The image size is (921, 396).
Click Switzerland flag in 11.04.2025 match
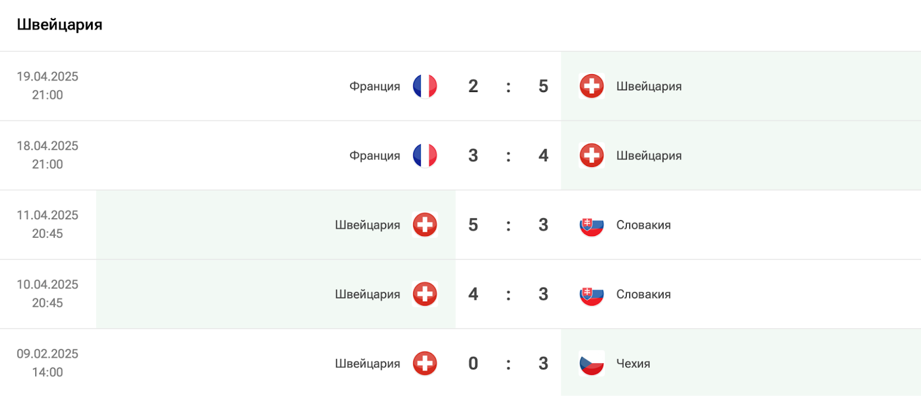pos(425,225)
